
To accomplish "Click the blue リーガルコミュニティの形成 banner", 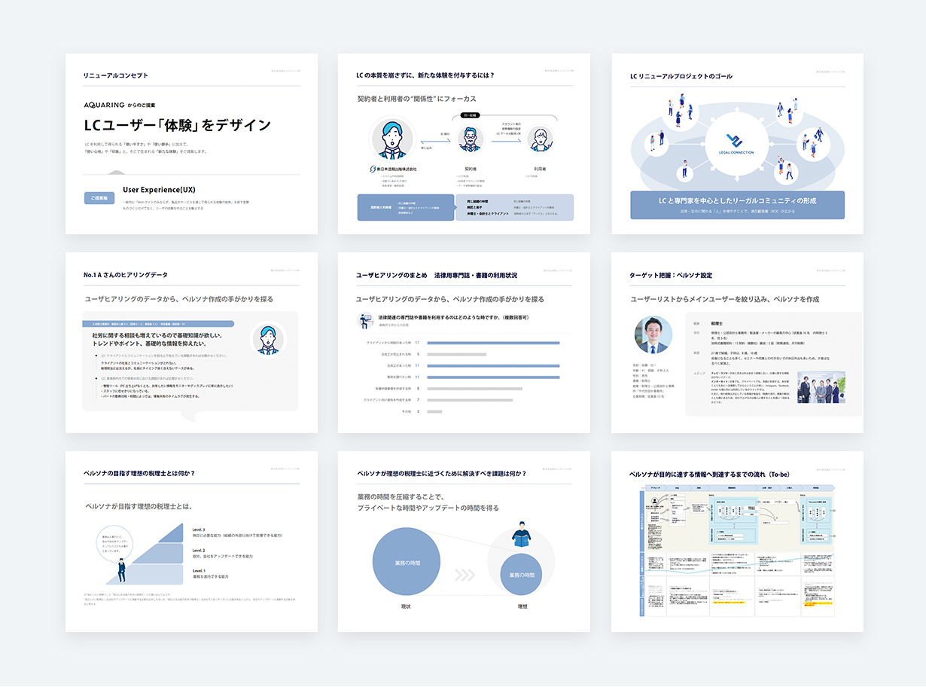I will tap(737, 204).
